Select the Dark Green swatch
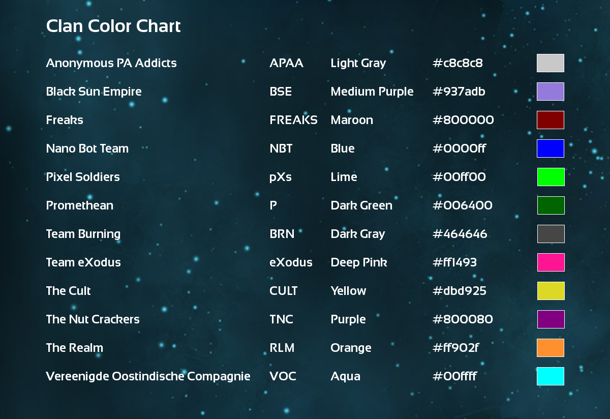The width and height of the screenshot is (610, 419). click(x=551, y=205)
